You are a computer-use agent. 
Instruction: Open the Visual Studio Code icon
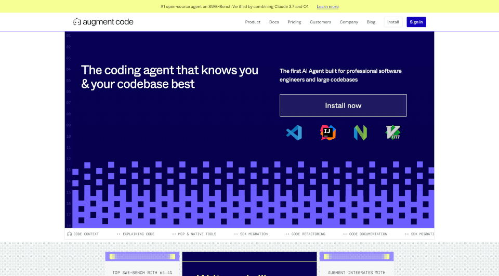(294, 133)
